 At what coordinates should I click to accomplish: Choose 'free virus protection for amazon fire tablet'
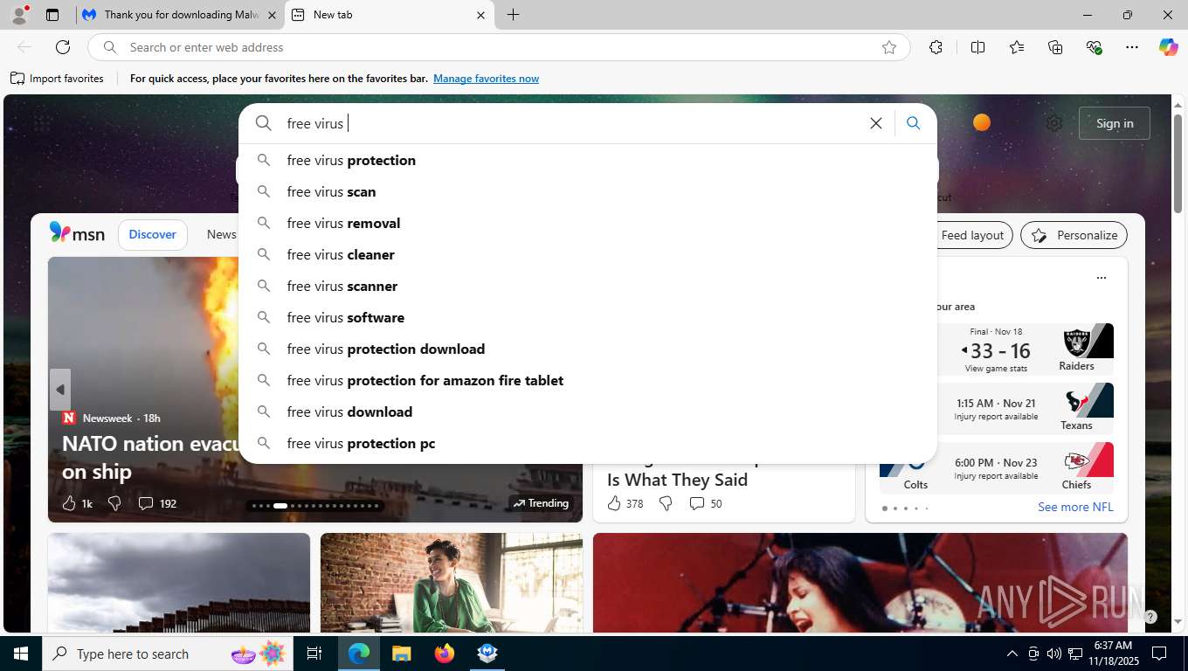pyautogui.click(x=588, y=380)
